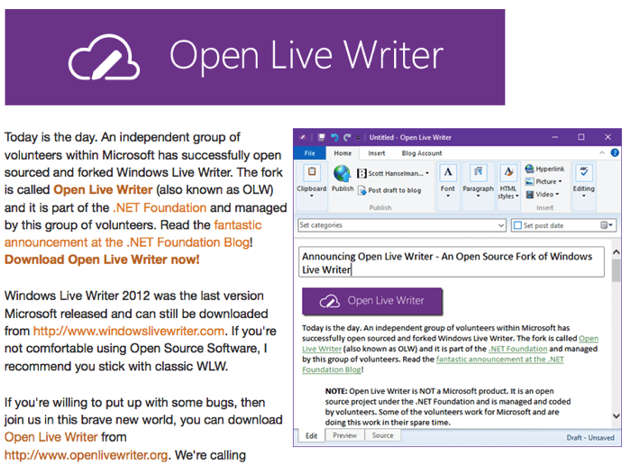Image resolution: width=631 pixels, height=466 pixels.
Task: Click the editor vertical scrollbar thumb
Action: pos(616,270)
